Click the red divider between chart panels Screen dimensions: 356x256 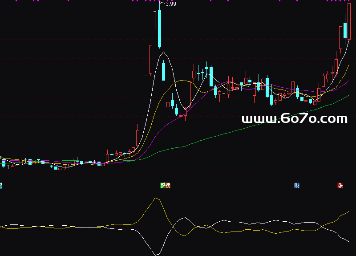[x=178, y=189]
